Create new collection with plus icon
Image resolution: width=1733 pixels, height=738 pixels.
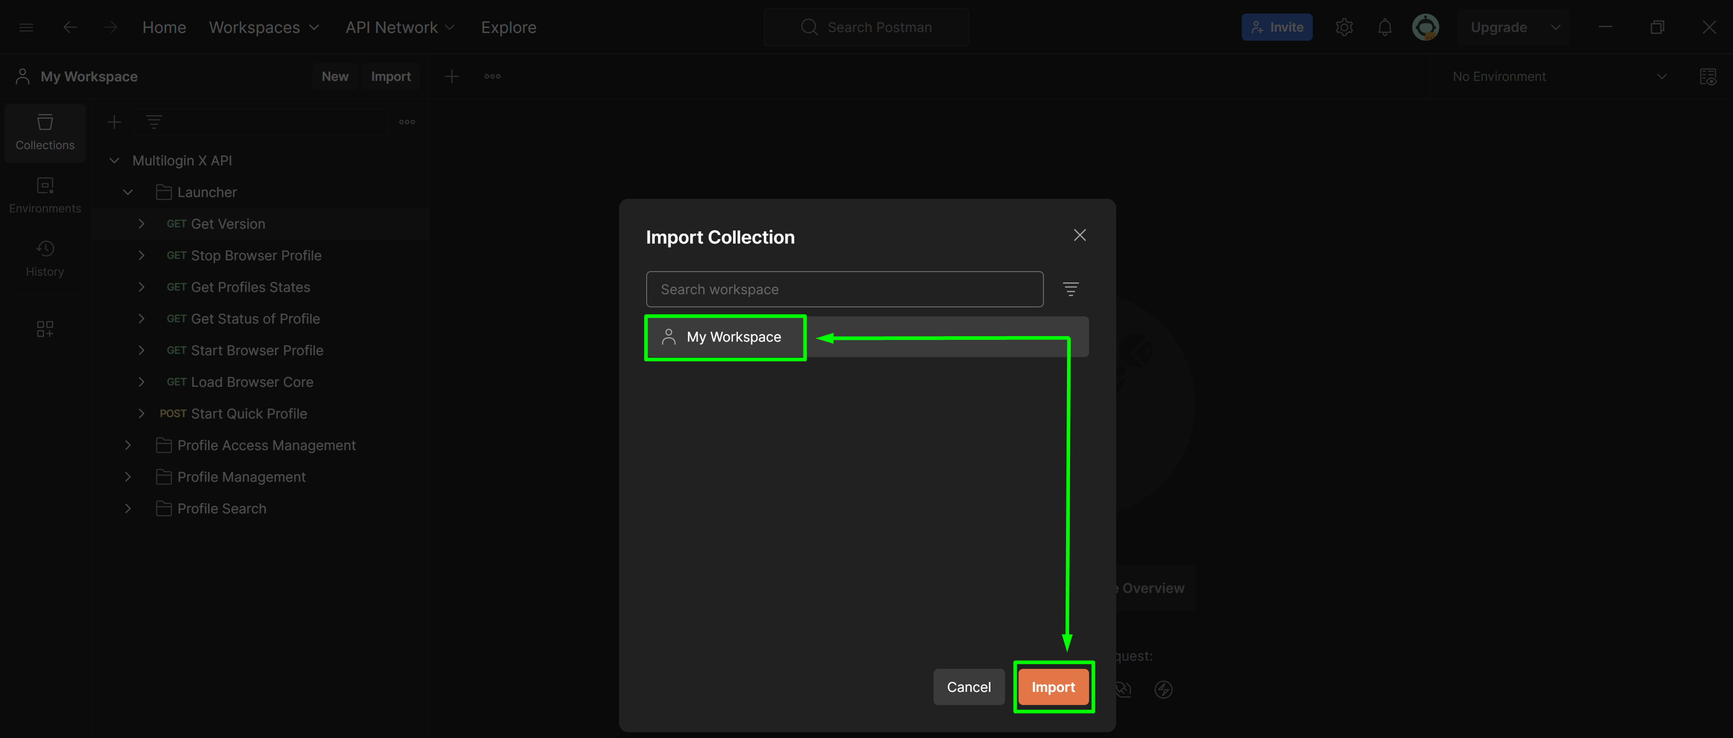114,122
